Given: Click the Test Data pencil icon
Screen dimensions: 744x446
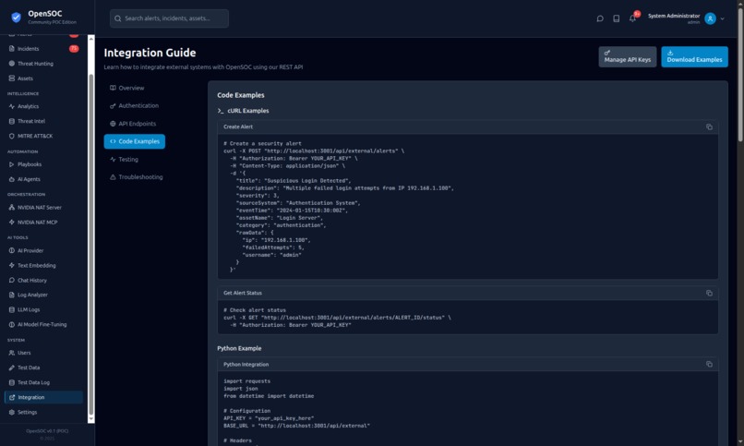Looking at the screenshot, I should click(11, 368).
